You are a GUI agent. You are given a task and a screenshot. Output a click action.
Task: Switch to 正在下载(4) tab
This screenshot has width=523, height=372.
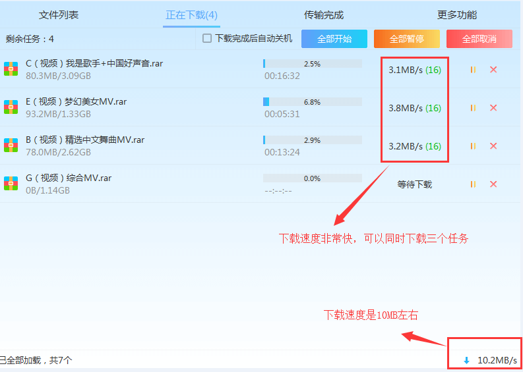[191, 15]
